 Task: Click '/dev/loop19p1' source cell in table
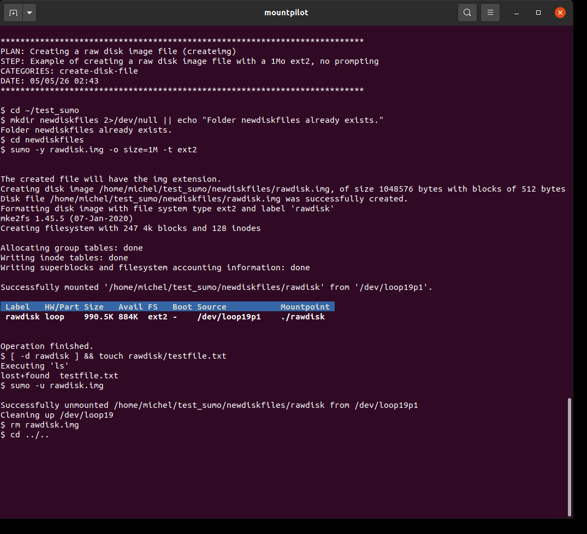(x=229, y=317)
